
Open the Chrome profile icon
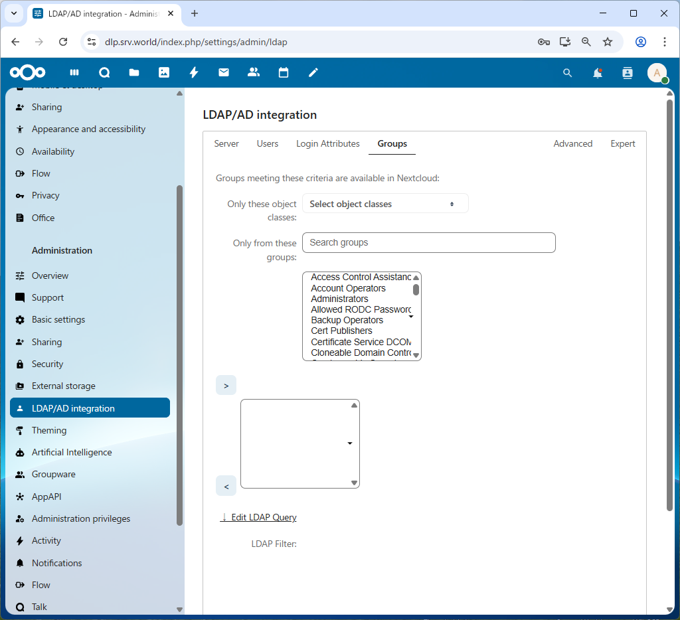[x=641, y=42]
